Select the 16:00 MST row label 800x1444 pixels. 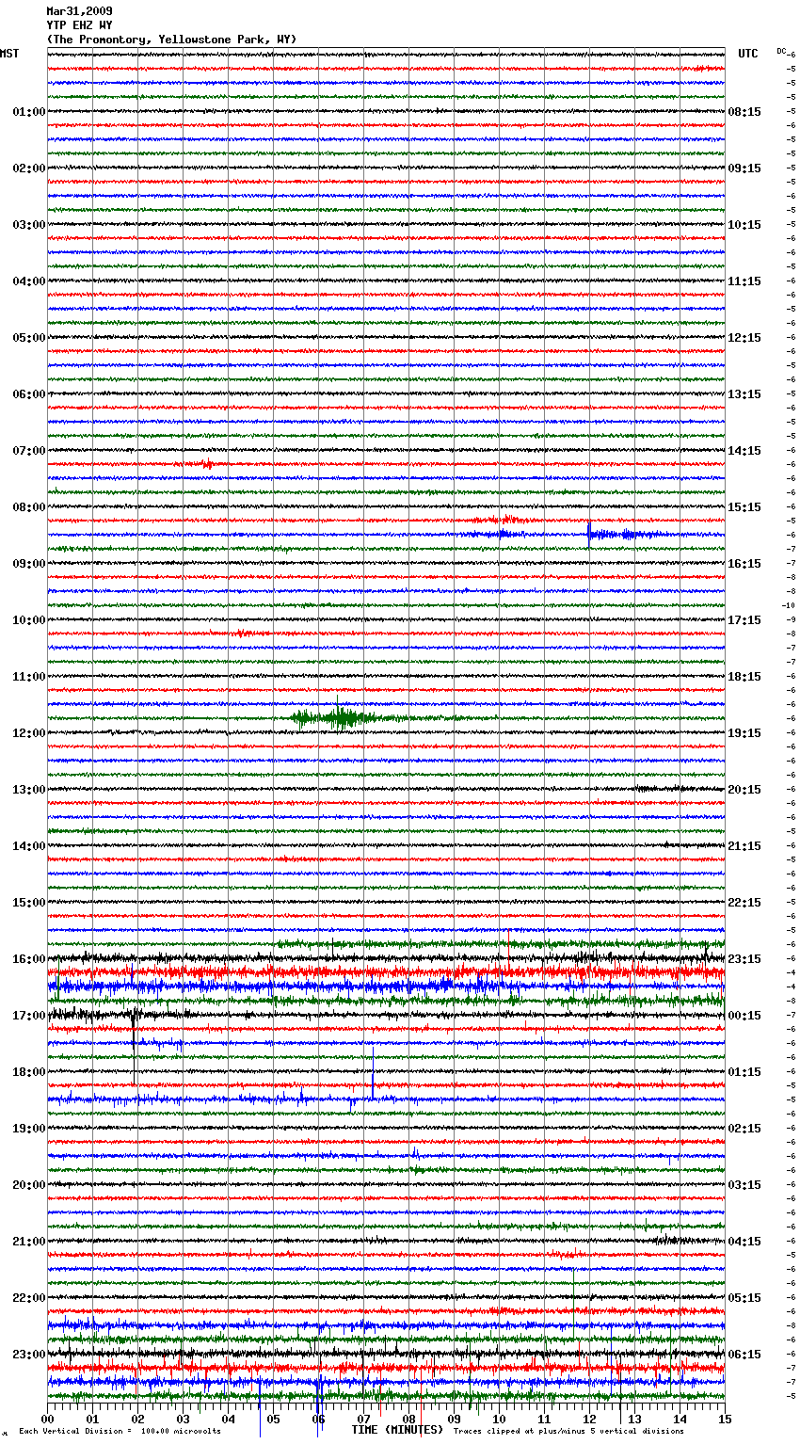29,959
